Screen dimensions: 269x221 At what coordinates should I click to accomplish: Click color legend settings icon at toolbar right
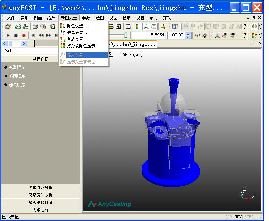(255, 35)
